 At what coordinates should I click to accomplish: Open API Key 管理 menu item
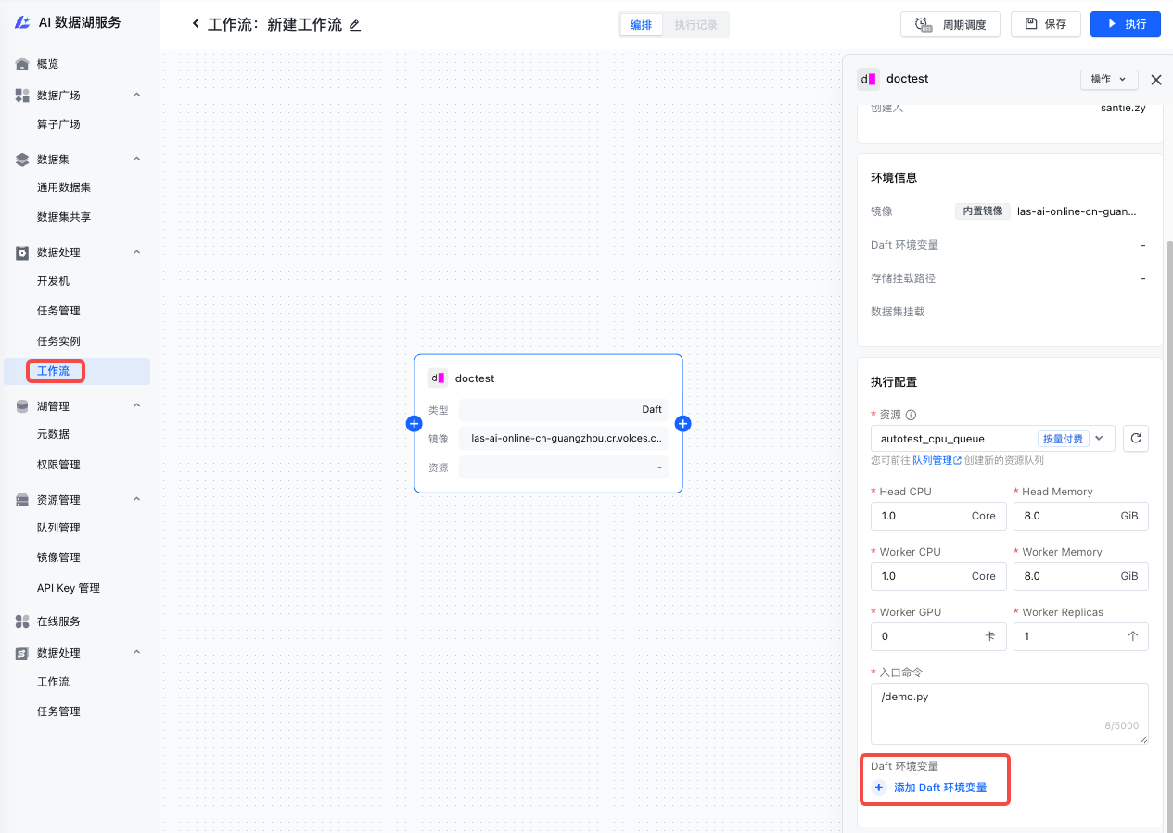click(69, 588)
